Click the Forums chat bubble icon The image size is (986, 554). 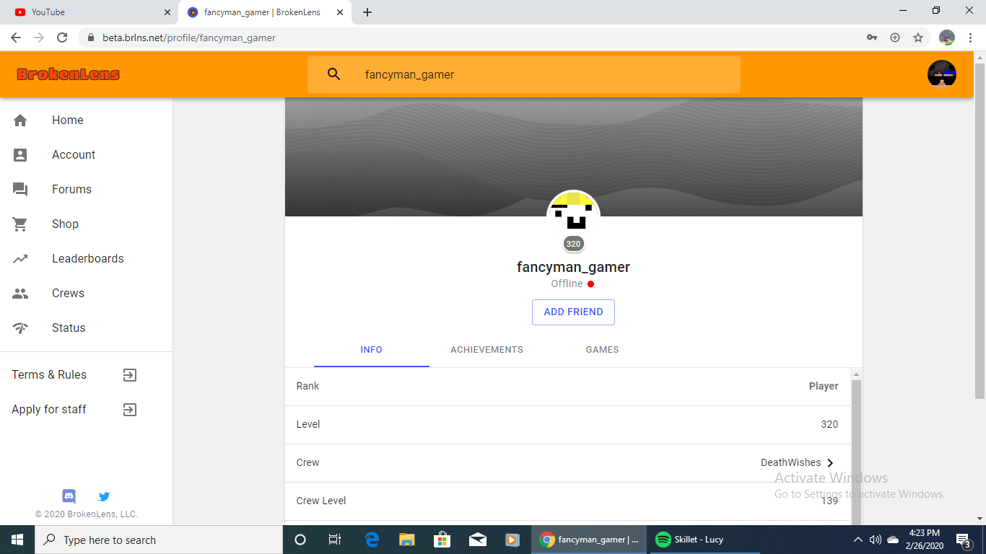click(20, 190)
